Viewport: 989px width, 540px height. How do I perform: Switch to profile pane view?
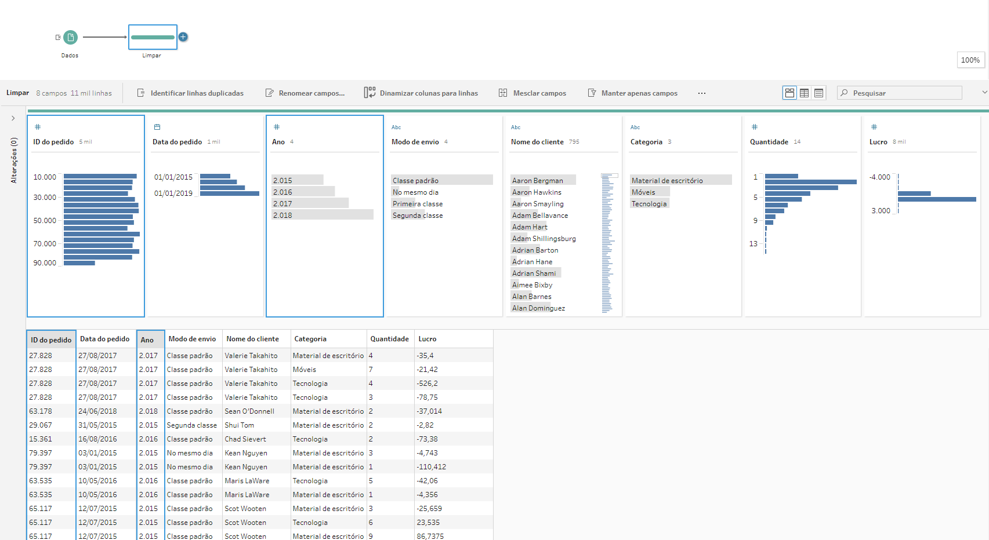(789, 93)
